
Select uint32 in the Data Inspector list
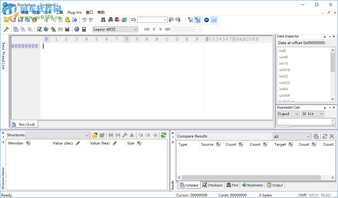coord(284,83)
